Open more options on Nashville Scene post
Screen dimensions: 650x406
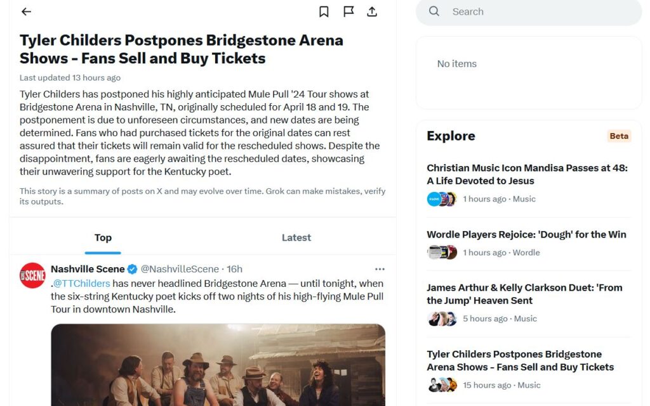coord(380,269)
